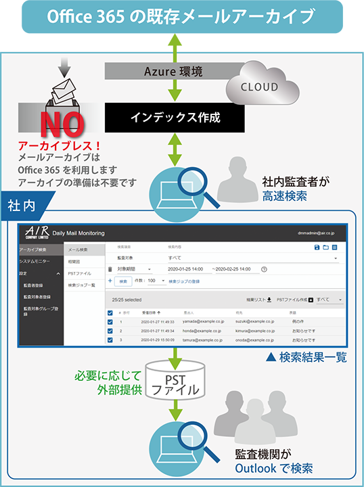Image resolution: width=364 pixels, height=487 pixels.
Task: Click the インデックス作成 black box
Action: click(x=175, y=118)
